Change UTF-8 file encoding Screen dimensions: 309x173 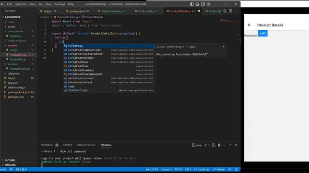[x=179, y=169]
